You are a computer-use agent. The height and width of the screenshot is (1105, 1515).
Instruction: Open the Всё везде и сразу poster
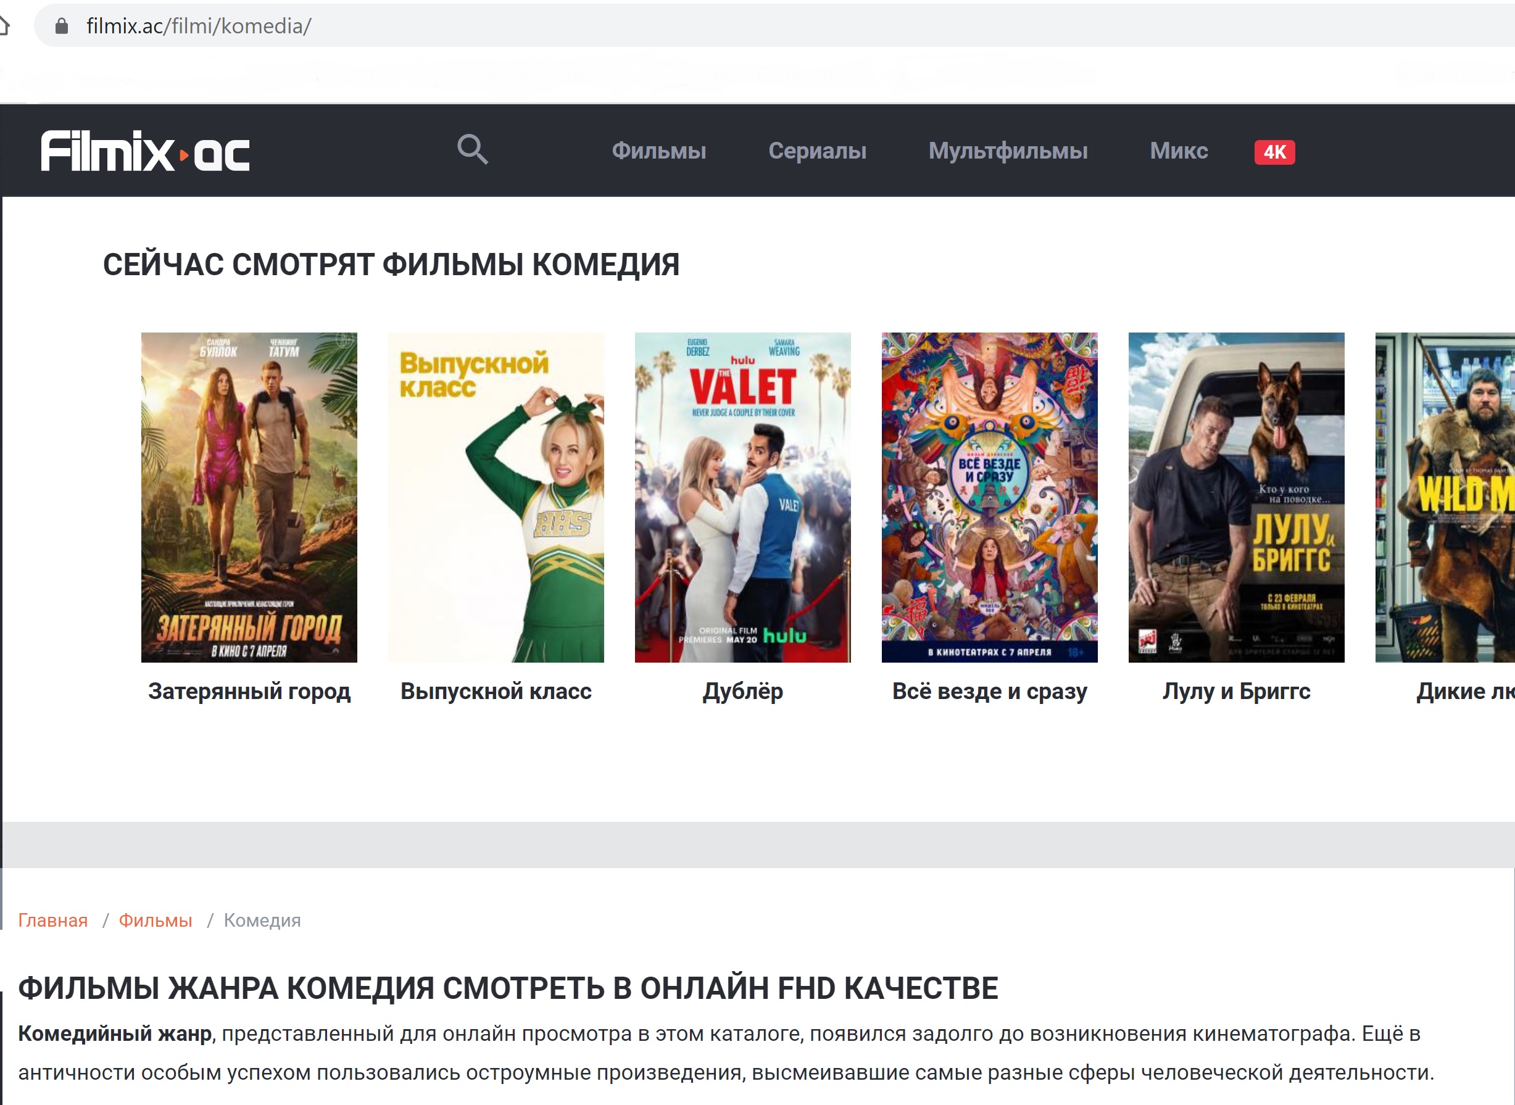[989, 497]
